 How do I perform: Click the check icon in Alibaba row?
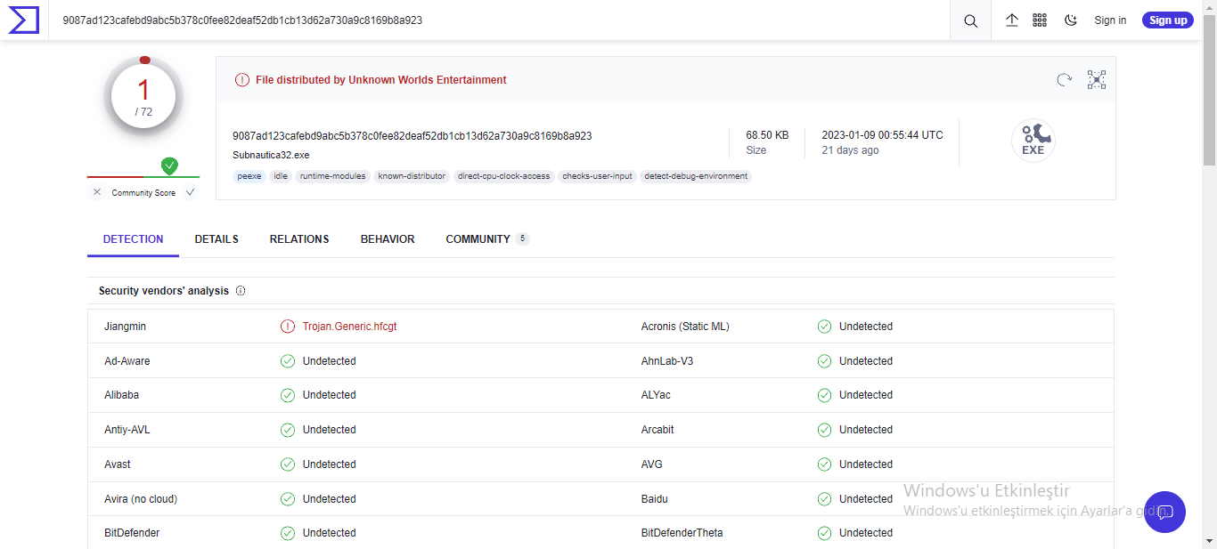tap(288, 395)
